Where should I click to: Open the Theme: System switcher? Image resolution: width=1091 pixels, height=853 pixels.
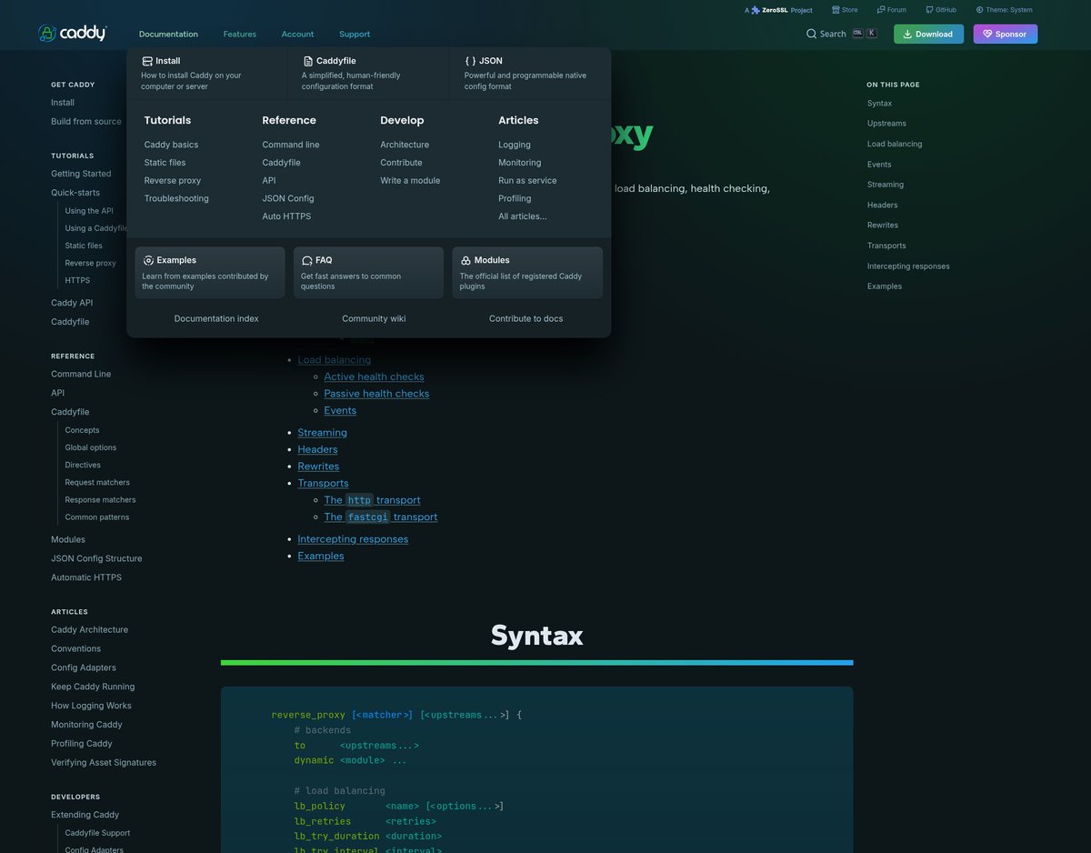[1005, 10]
